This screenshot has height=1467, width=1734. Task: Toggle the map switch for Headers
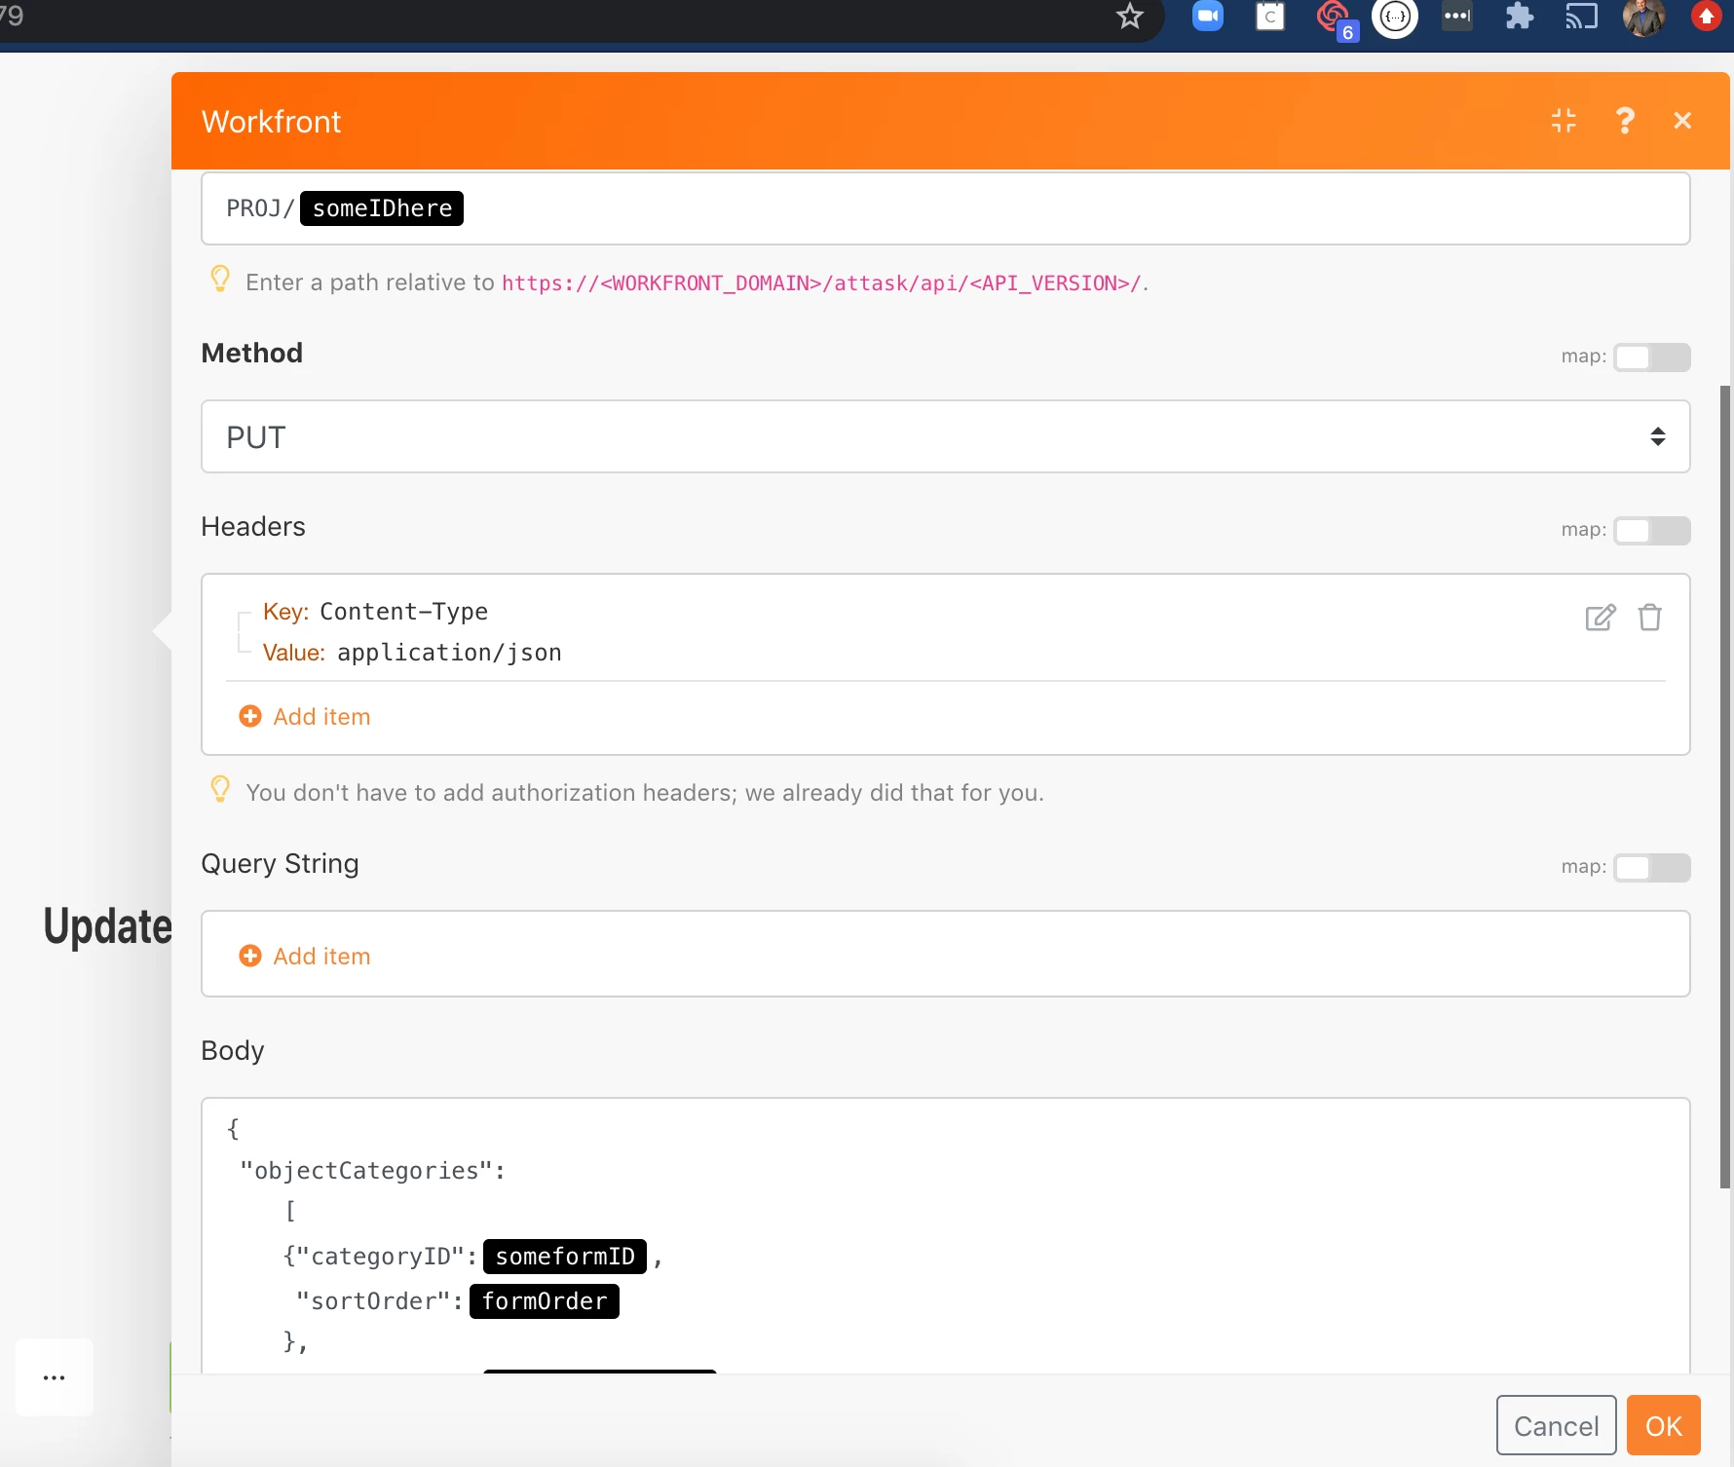point(1652,531)
